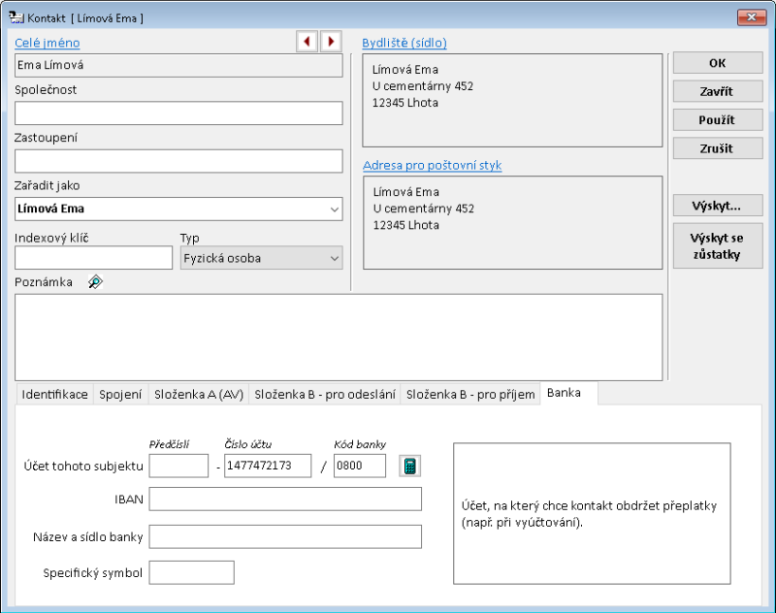Image resolution: width=776 pixels, height=613 pixels.
Task: Switch to the Identifikace tab
Action: click(54, 394)
